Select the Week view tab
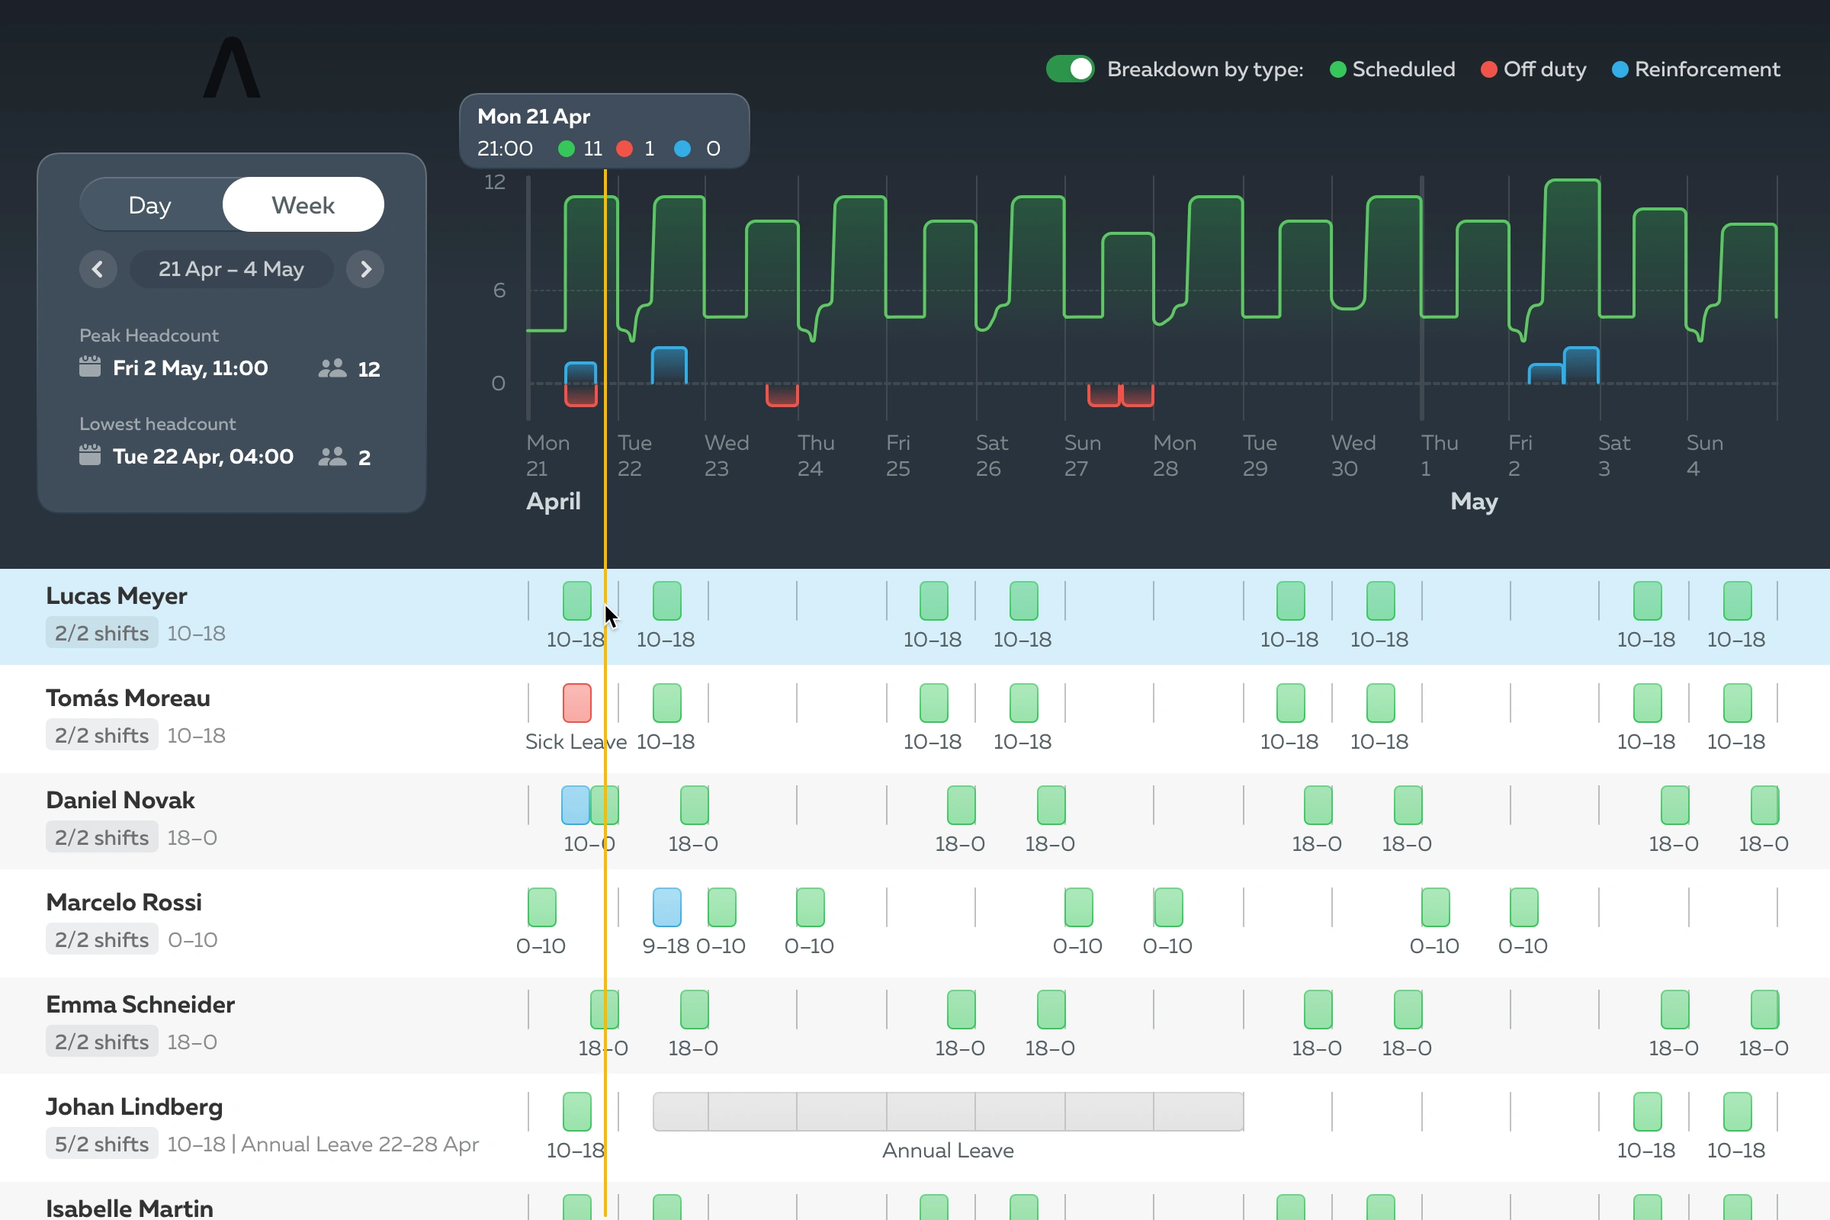The image size is (1830, 1220). 303,204
